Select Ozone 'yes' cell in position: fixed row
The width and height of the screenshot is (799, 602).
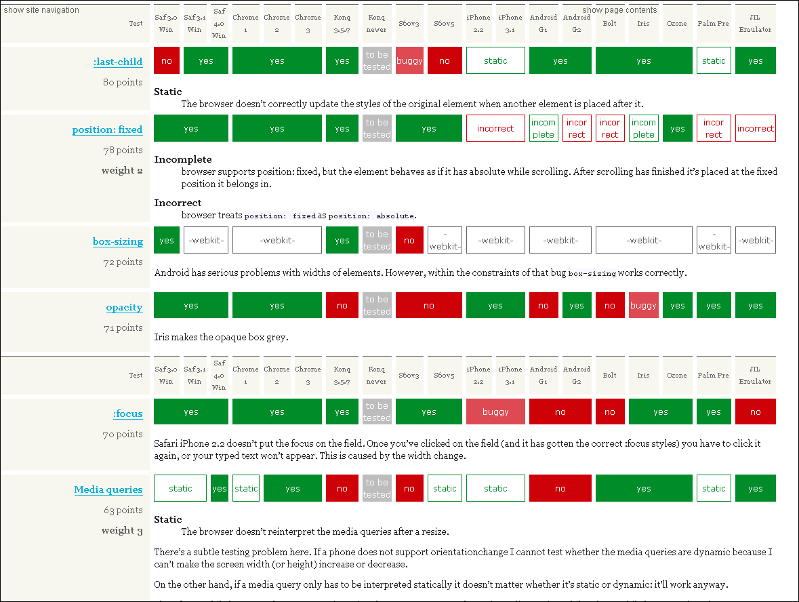click(677, 128)
